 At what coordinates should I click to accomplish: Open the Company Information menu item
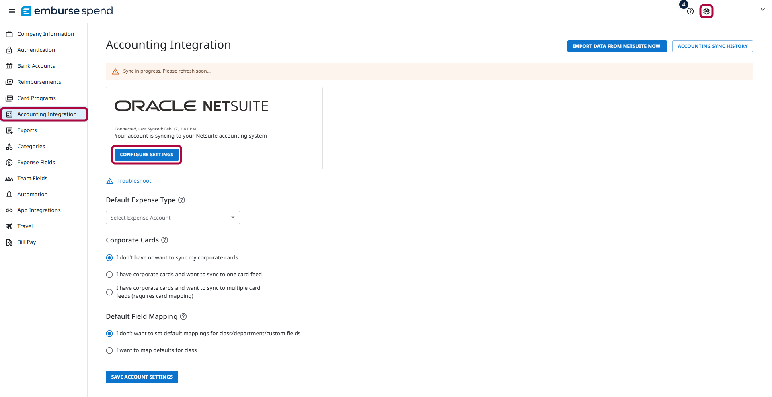(x=45, y=34)
